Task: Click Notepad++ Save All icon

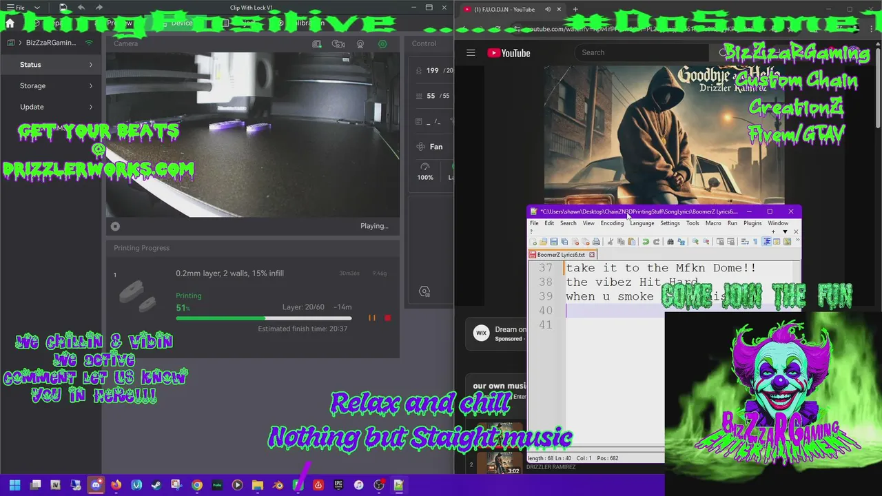Action: (x=564, y=242)
